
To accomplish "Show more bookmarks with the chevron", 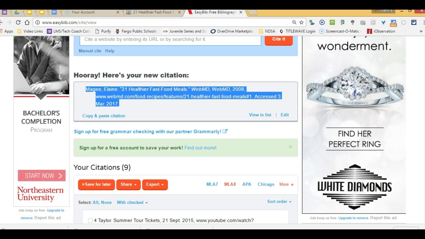I will [421, 31].
